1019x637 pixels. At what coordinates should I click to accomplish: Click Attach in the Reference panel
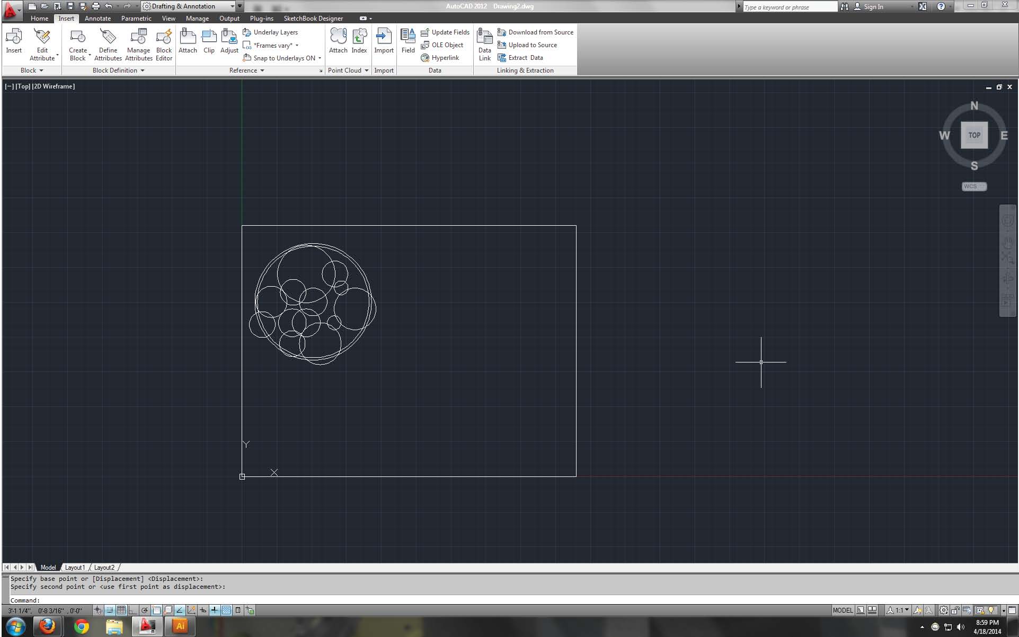coord(188,41)
